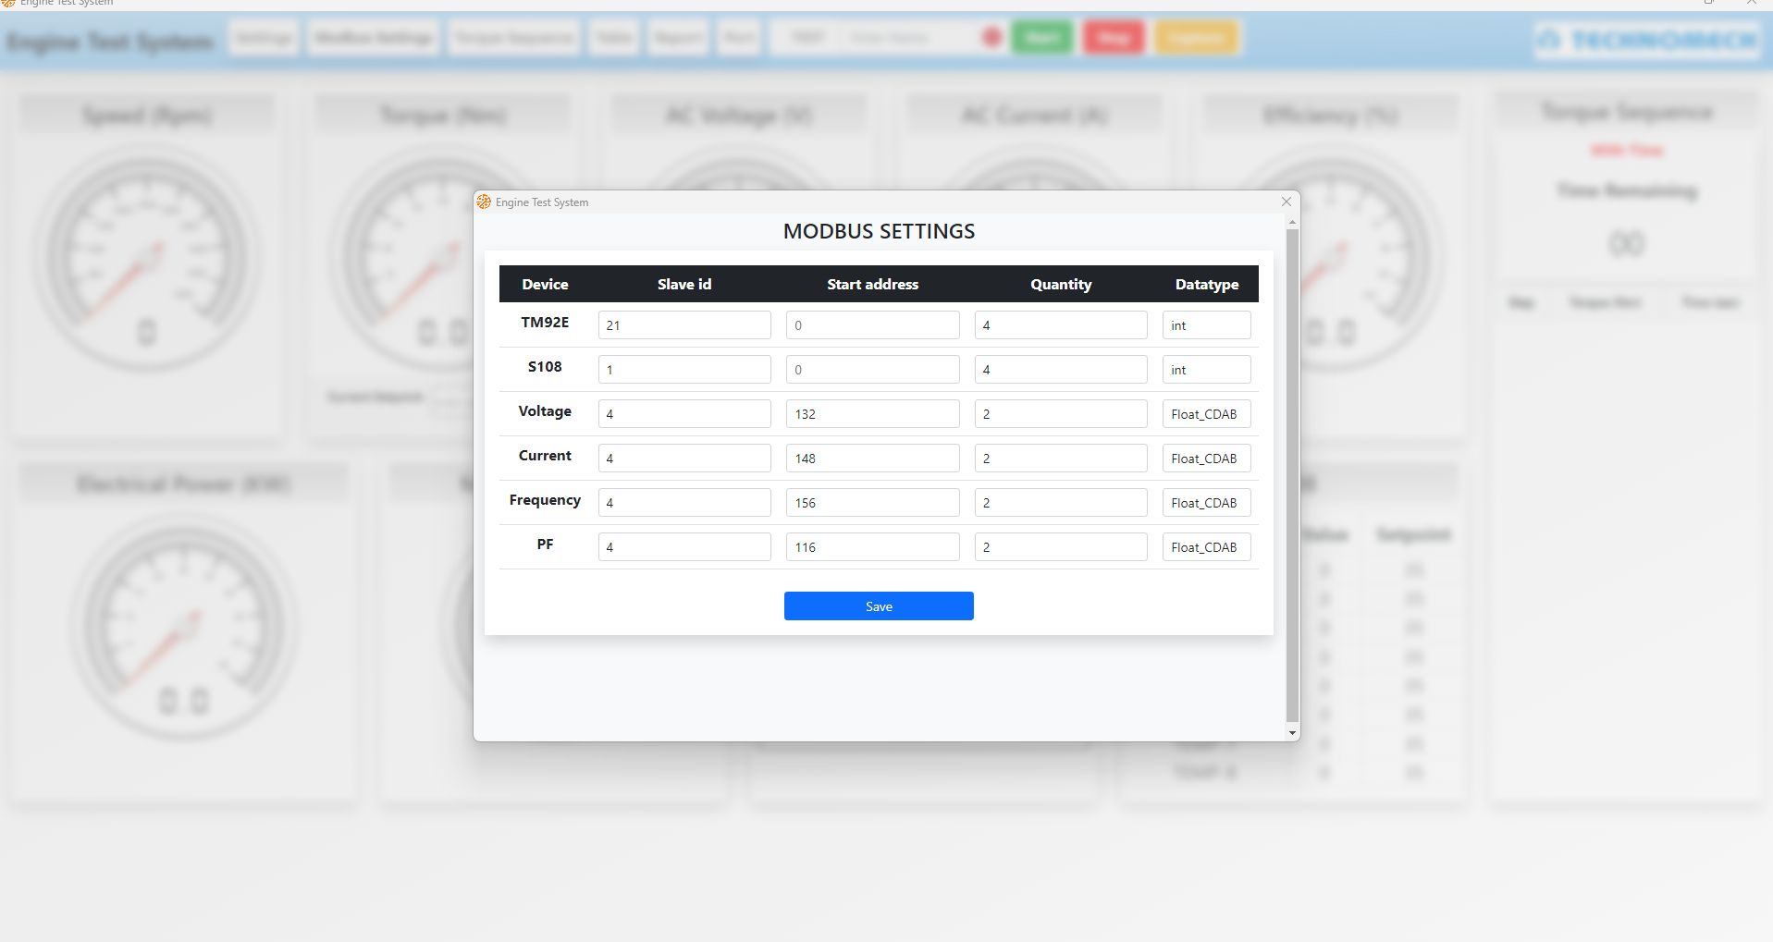Focus the Frequency Quantity field
The height and width of the screenshot is (942, 1773).
click(1061, 502)
